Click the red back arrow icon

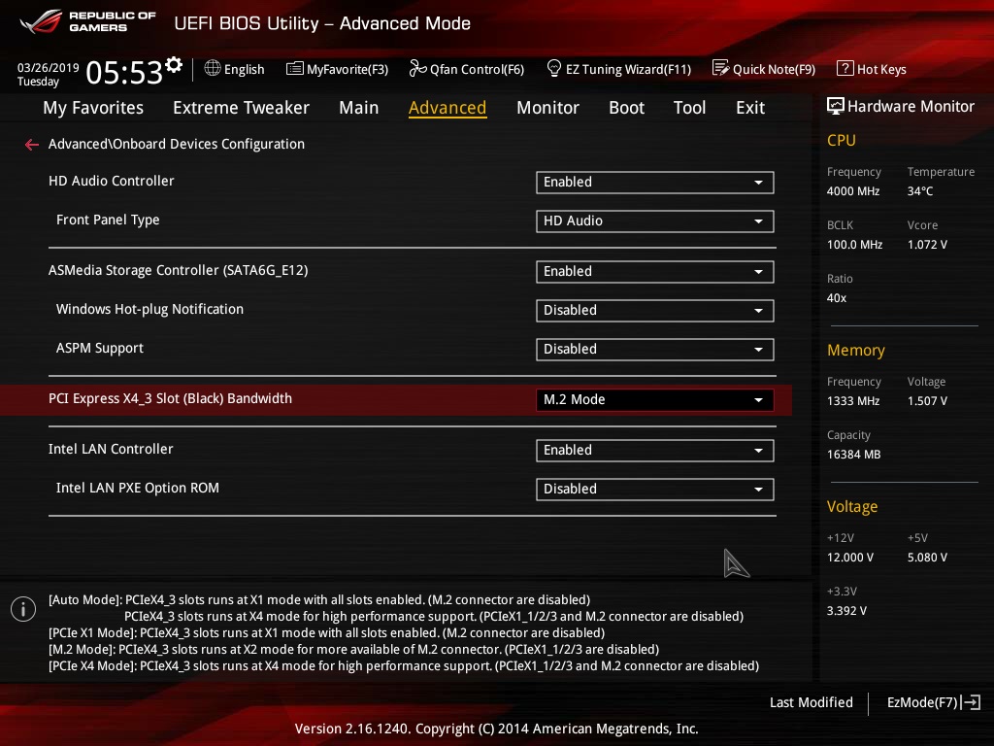[32, 146]
